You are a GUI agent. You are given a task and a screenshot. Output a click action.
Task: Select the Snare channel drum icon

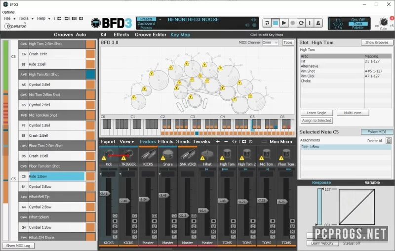click(168, 154)
